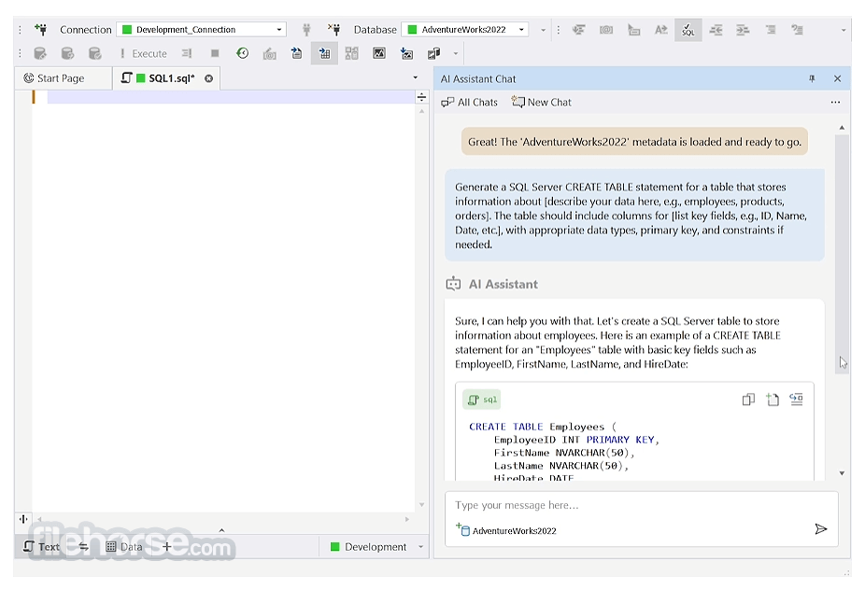865x589 pixels.
Task: Click the Go To Definition cursor icon
Action: pos(634,30)
